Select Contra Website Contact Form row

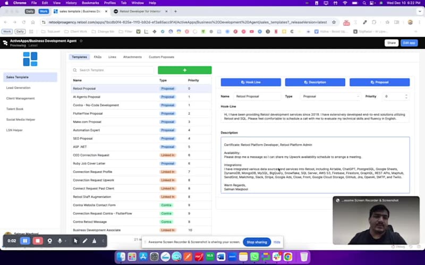point(141,205)
